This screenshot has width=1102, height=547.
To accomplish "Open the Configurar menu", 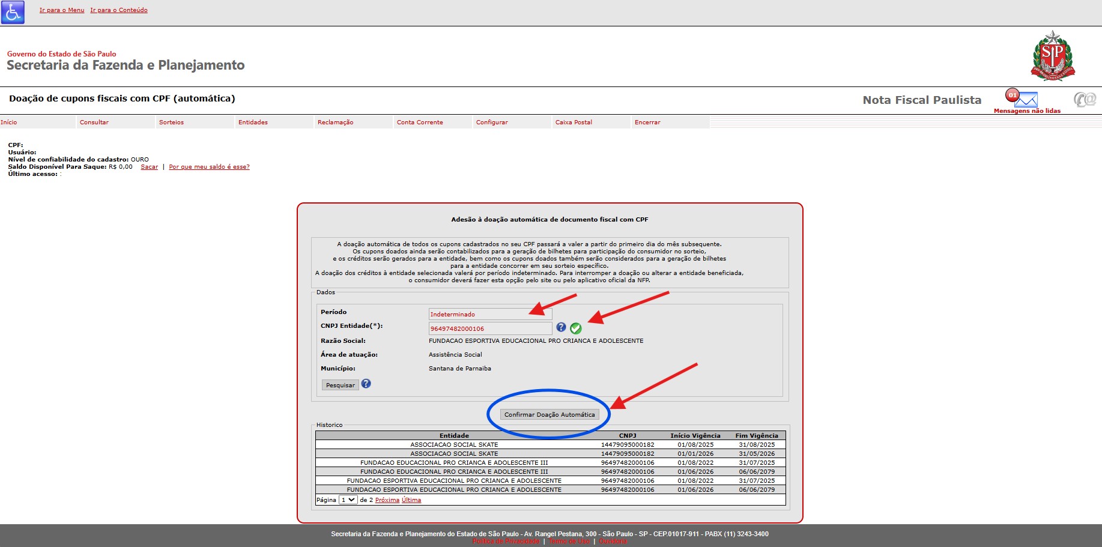I will (x=492, y=122).
